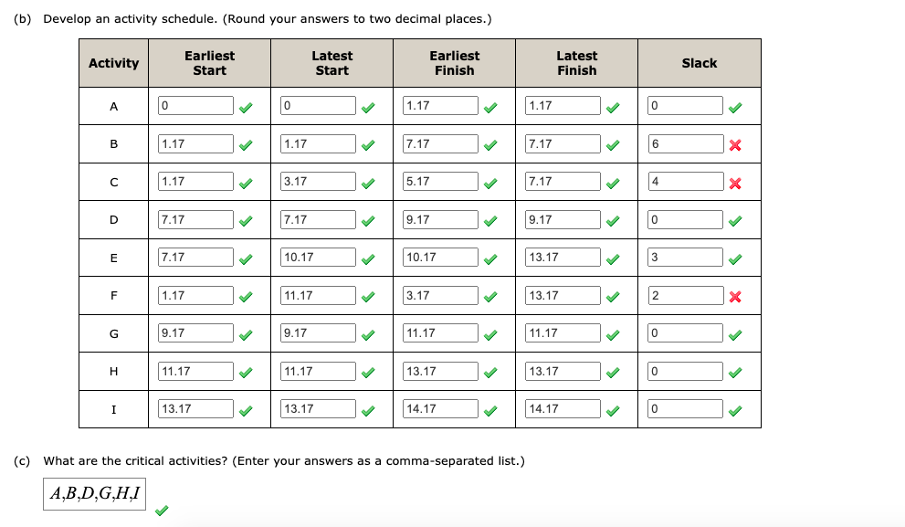Click activity A earliest start field

195,106
